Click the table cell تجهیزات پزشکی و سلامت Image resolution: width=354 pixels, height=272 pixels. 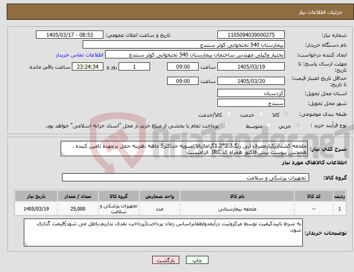click(119, 209)
